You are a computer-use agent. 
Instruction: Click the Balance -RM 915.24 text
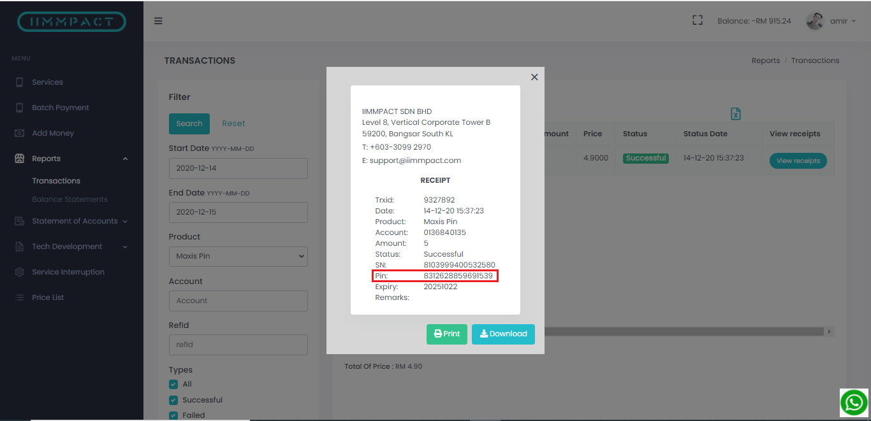[754, 21]
